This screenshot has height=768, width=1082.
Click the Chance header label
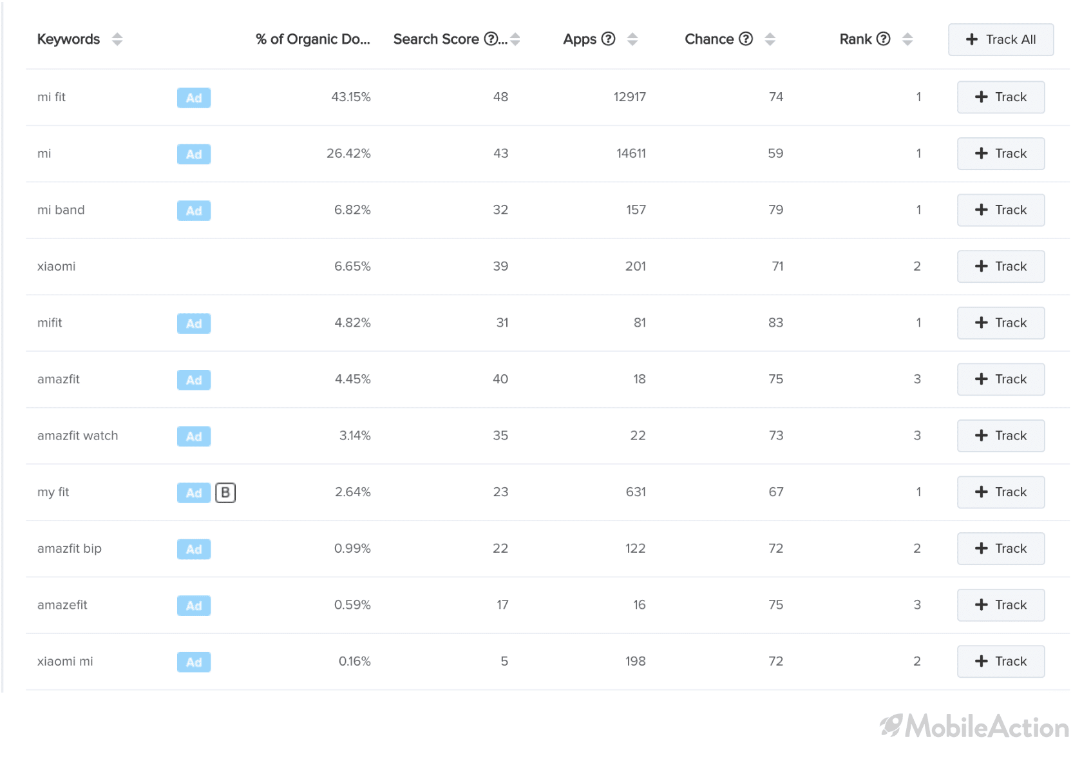[x=709, y=39]
